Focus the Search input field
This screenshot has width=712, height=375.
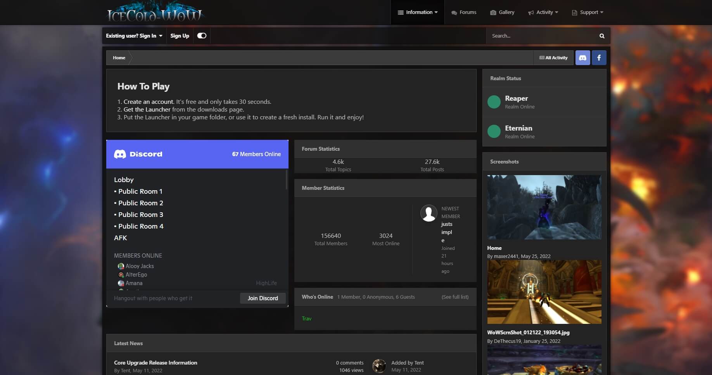(540, 36)
